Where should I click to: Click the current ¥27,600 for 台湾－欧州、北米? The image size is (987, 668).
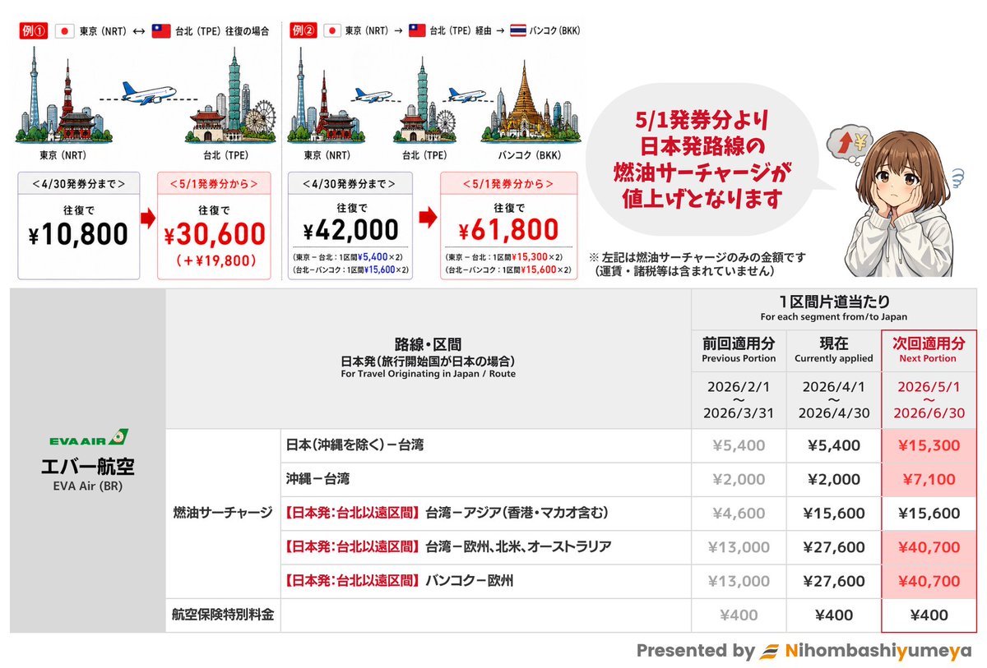tap(834, 547)
